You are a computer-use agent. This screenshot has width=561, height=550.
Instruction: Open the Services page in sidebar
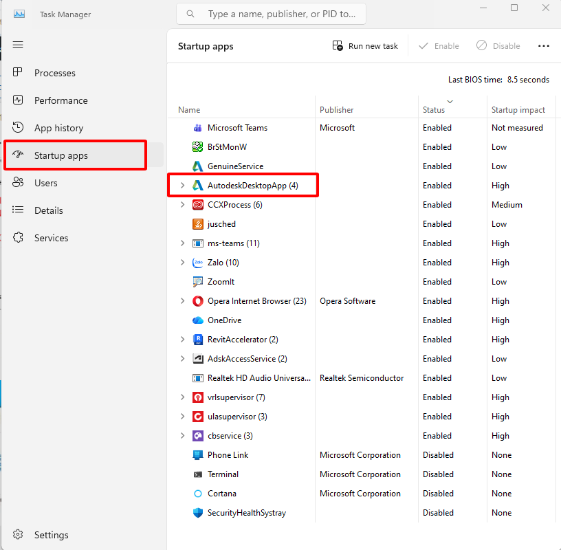click(52, 238)
